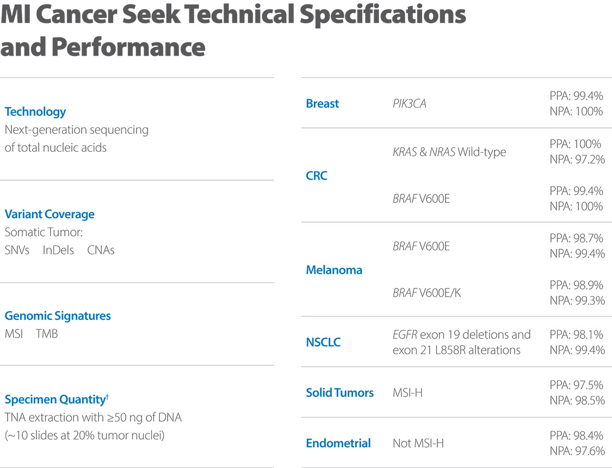Select TMB under Genomic Signatures
The width and height of the screenshot is (612, 468).
pos(47,334)
